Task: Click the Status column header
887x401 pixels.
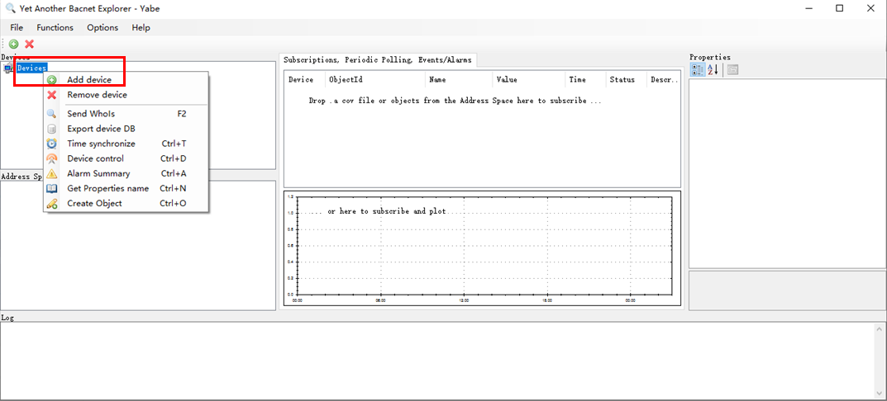Action: [x=627, y=80]
